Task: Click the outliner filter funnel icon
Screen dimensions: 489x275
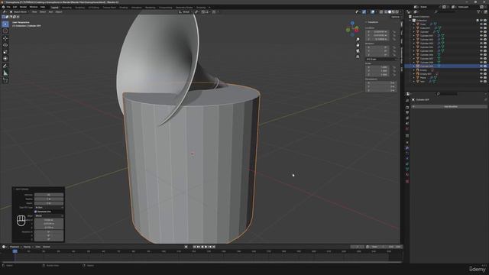Action: (478, 12)
